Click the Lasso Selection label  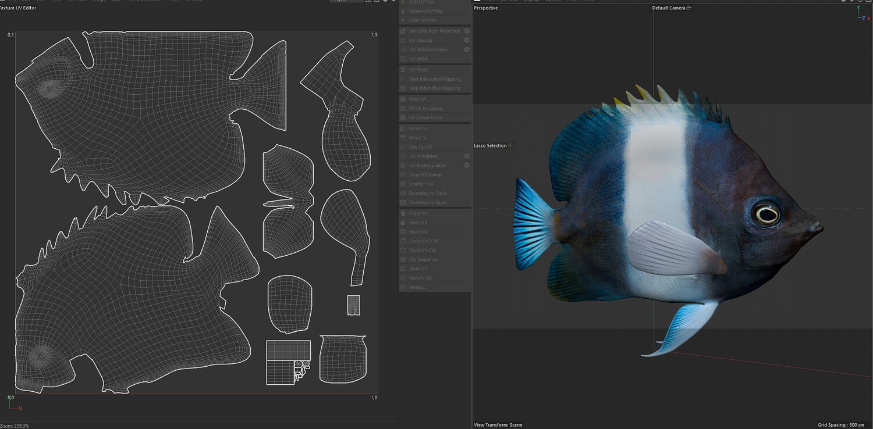click(490, 146)
